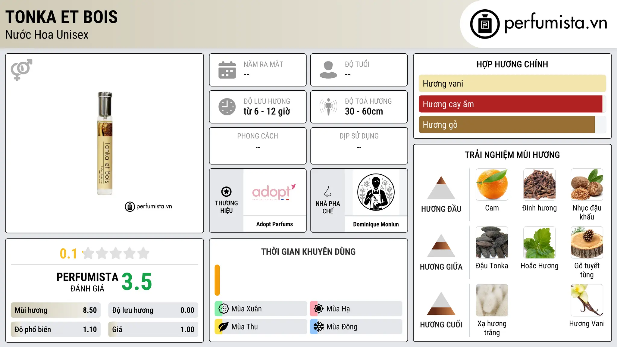The height and width of the screenshot is (347, 617).
Task: Click the flower icon for Mùa Xuân
Action: 224,309
